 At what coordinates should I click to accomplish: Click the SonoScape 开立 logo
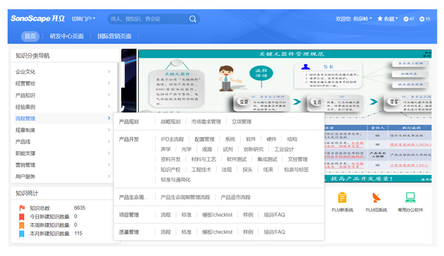[38, 19]
